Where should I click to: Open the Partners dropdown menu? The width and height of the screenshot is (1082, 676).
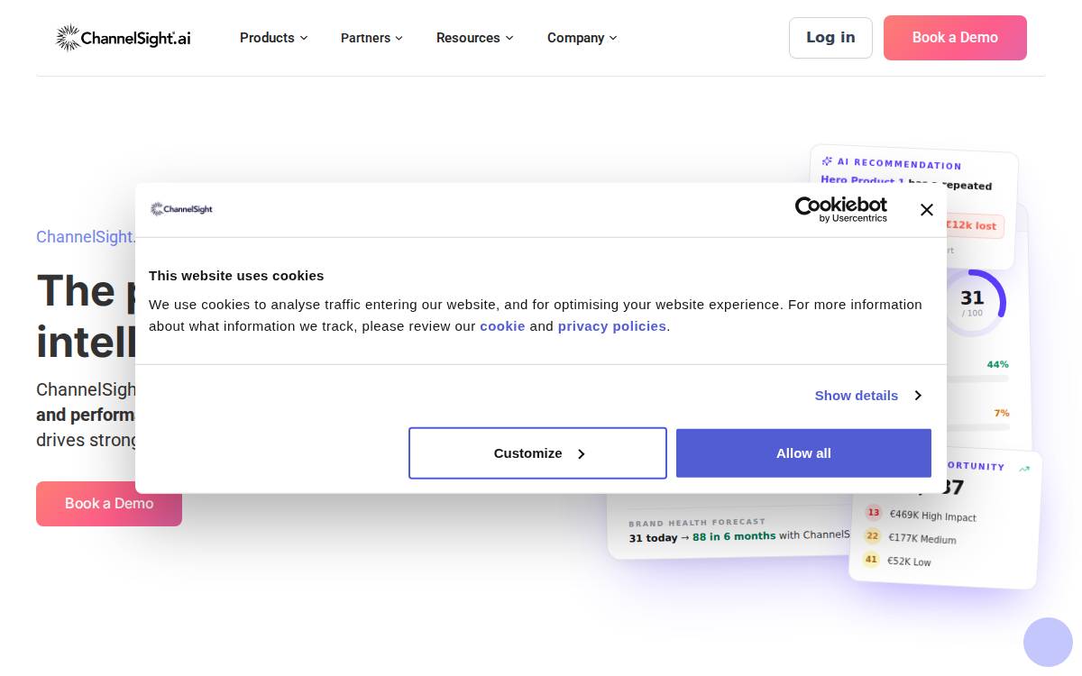coord(371,38)
